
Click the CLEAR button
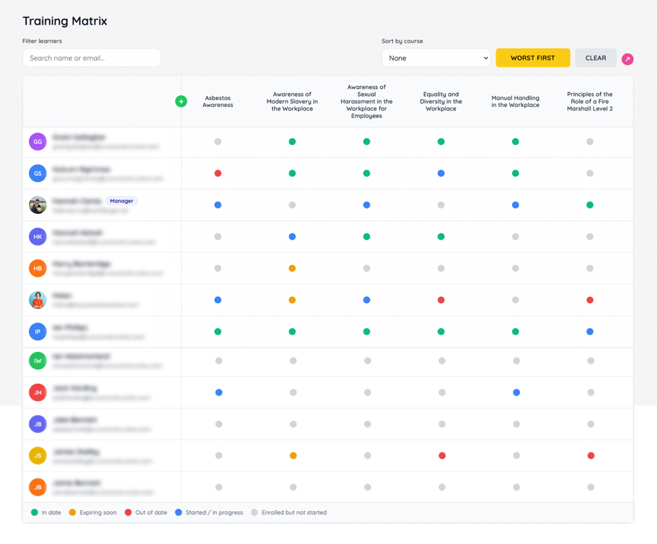coord(596,58)
